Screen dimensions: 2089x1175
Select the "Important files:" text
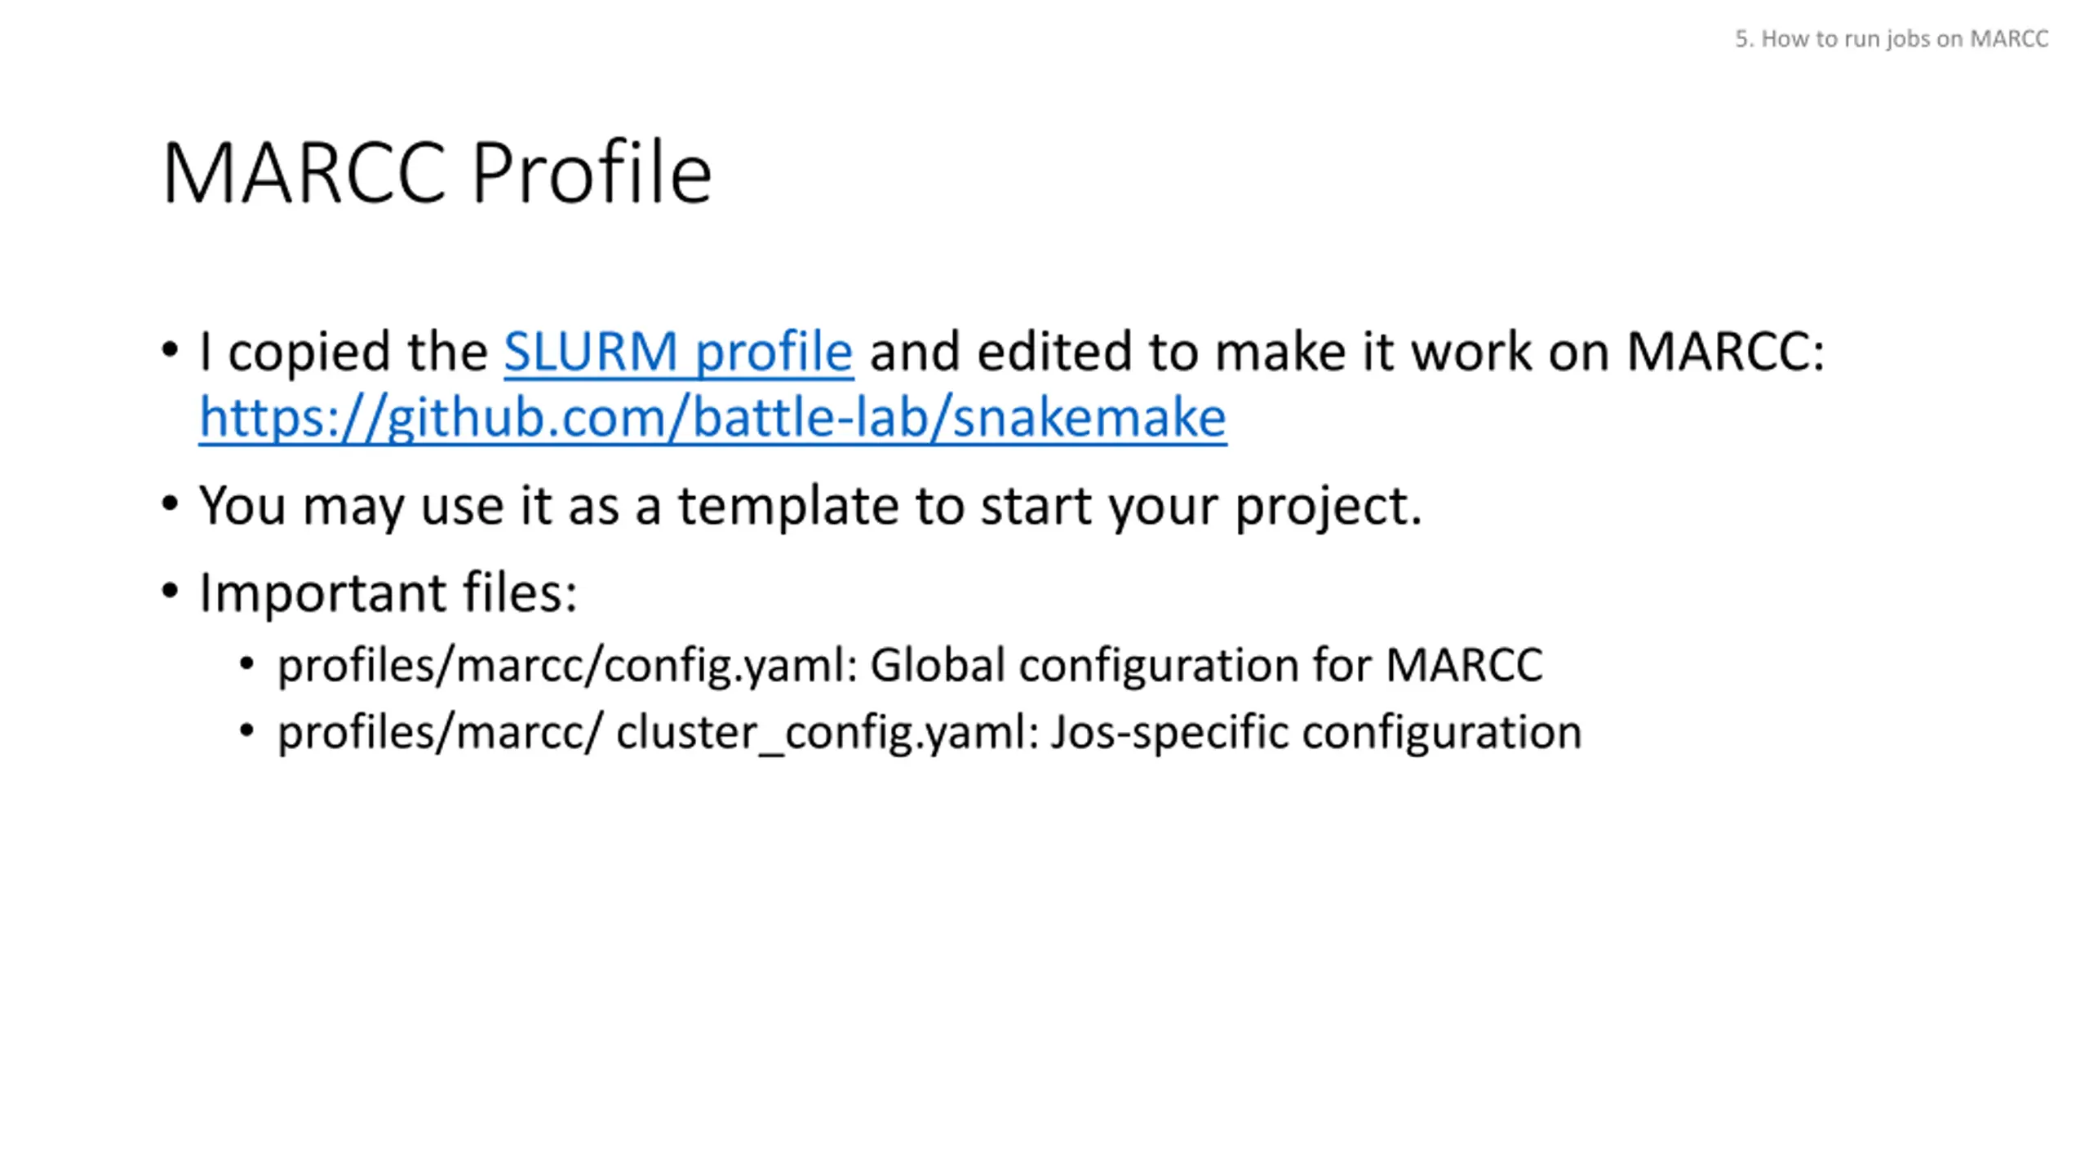(x=388, y=592)
